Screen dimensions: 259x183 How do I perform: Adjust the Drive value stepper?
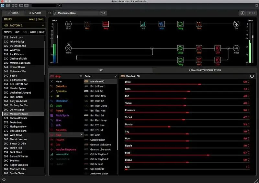pos(249,82)
